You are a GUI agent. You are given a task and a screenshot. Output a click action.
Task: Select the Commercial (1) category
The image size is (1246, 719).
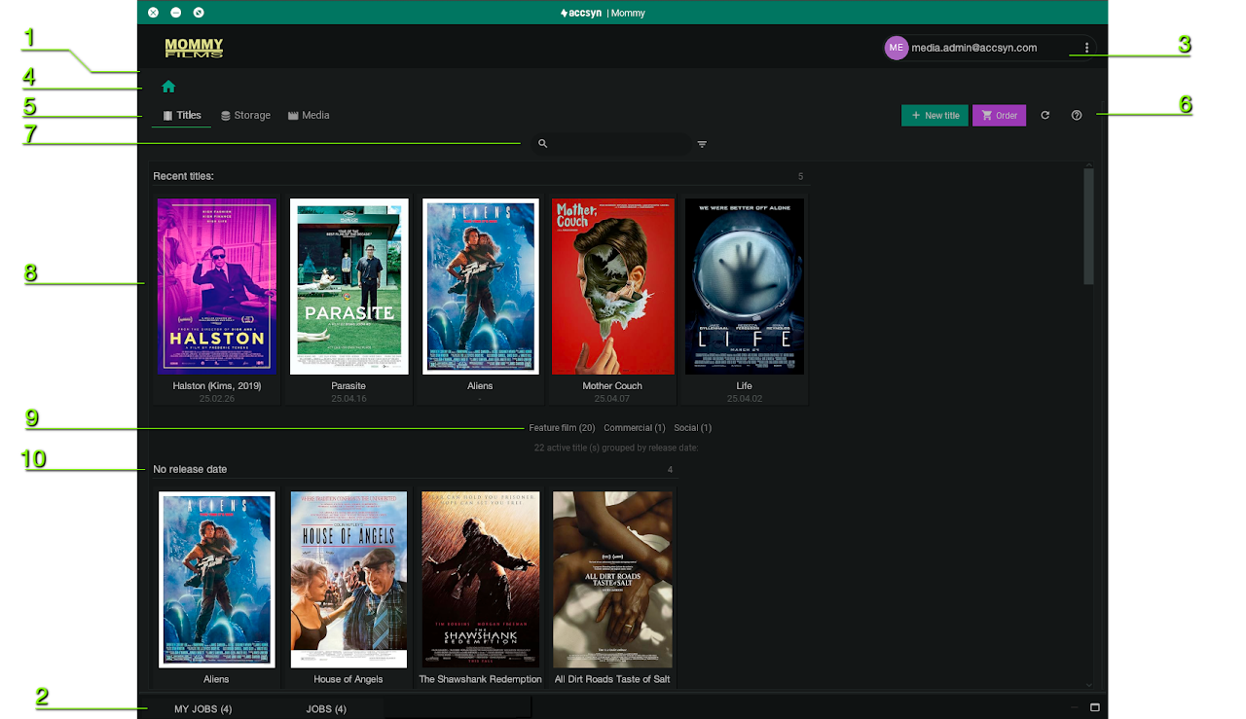click(x=635, y=428)
